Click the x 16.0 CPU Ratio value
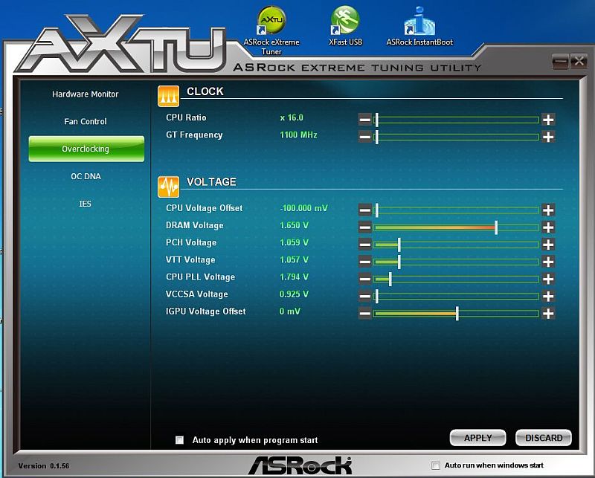This screenshot has width=595, height=478. pyautogui.click(x=292, y=117)
